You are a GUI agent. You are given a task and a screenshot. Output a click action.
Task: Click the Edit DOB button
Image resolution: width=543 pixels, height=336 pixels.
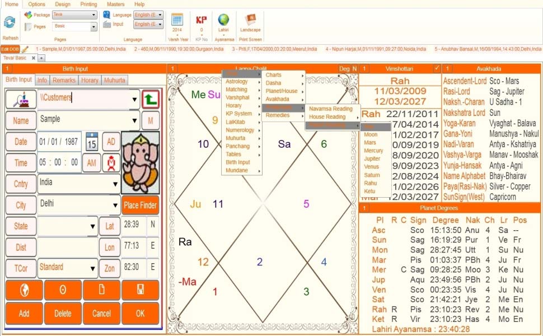10,49
